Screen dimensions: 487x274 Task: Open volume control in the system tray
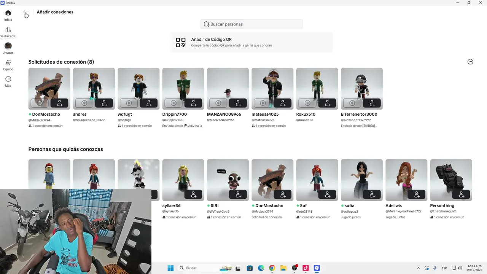coord(460,268)
